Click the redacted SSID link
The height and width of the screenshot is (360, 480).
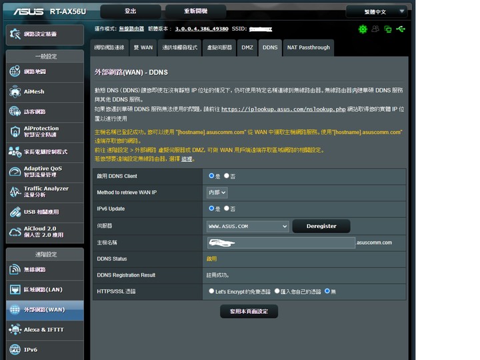[261, 29]
